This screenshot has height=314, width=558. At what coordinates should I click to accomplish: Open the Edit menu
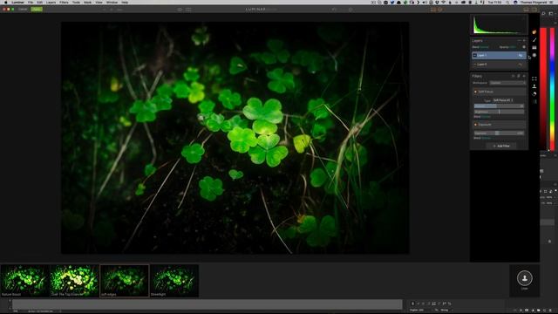click(x=39, y=2)
